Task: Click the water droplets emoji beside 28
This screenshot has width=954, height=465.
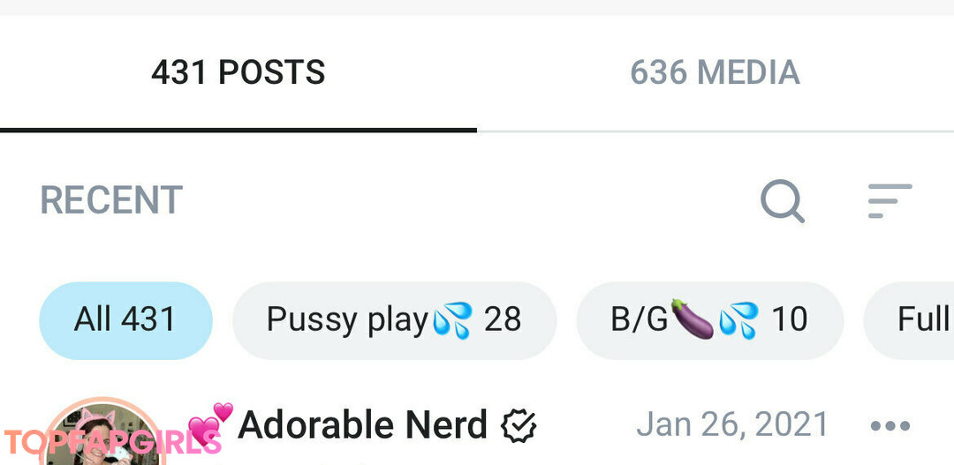Action: pos(452,320)
